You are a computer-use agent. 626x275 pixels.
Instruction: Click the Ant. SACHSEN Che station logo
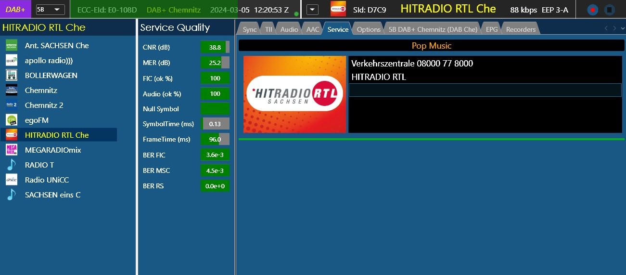tap(12, 46)
